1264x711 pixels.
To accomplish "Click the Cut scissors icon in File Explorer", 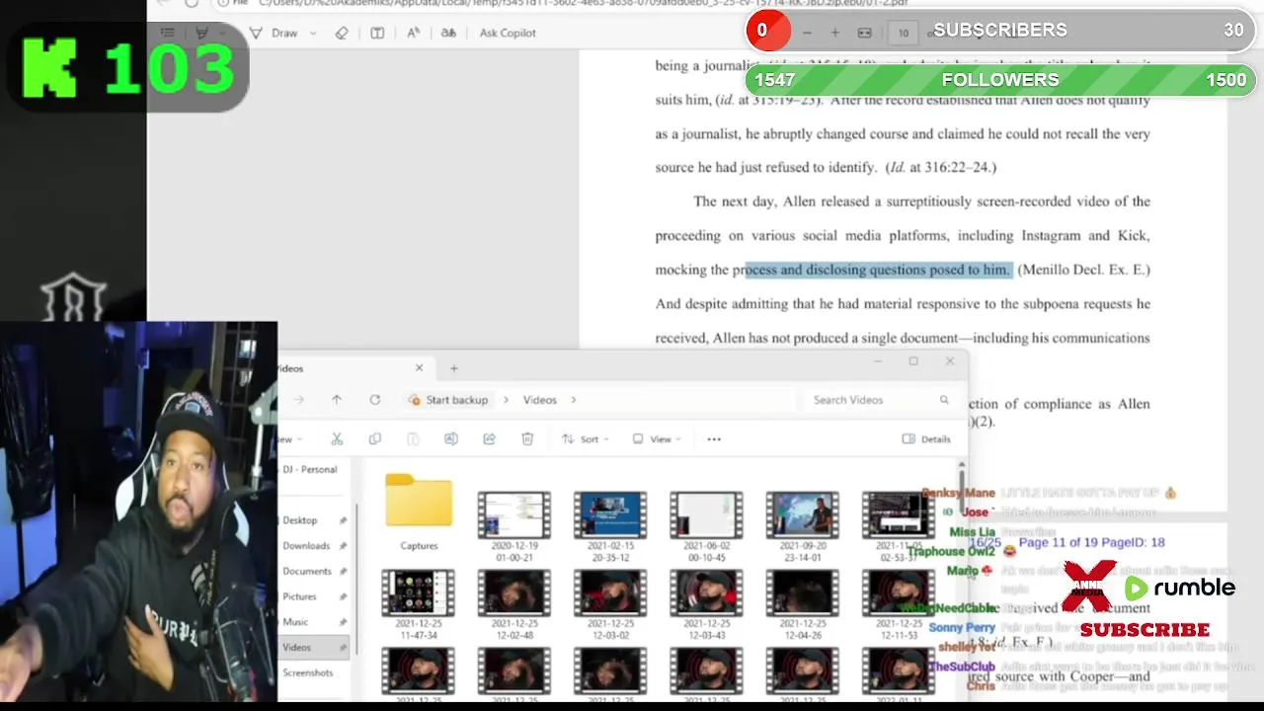I will [337, 439].
